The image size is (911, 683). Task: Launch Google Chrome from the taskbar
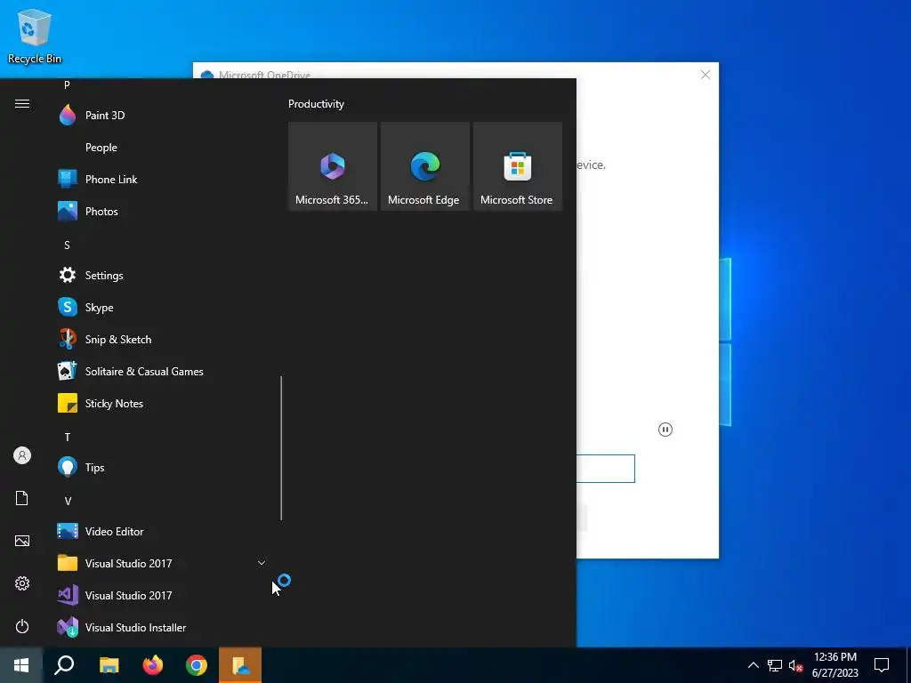[197, 665]
